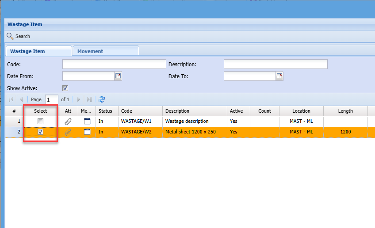Click the Search magnifier button

coord(10,36)
